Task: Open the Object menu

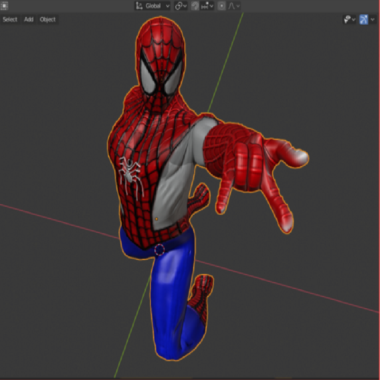Action: 48,19
